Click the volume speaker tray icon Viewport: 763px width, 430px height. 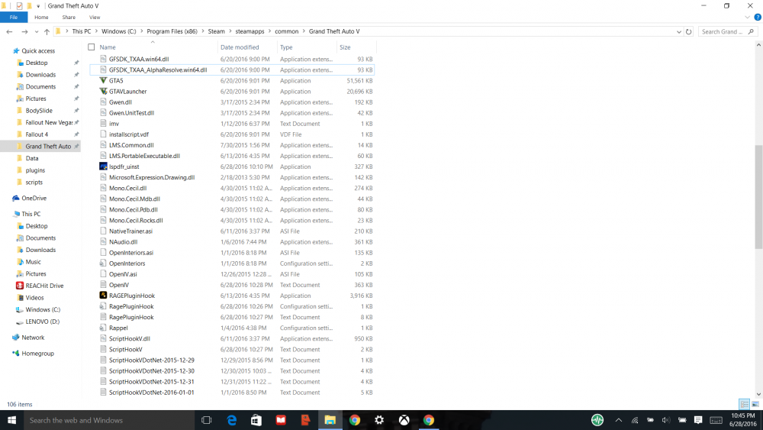[x=665, y=420]
